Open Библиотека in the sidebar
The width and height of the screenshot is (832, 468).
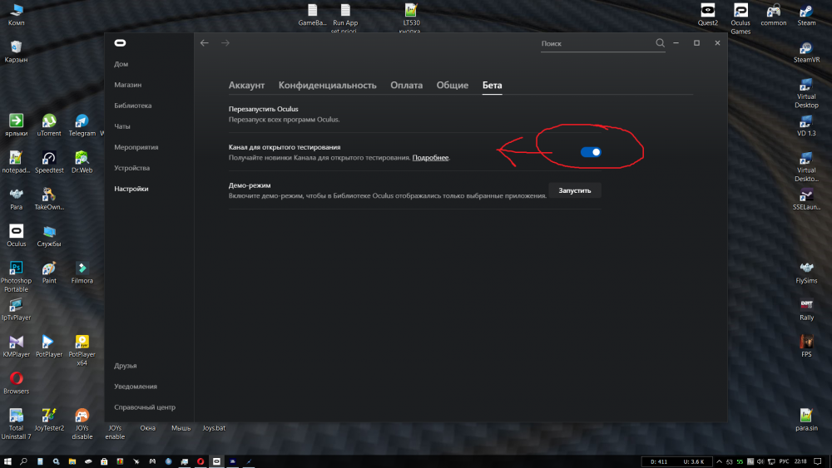pyautogui.click(x=132, y=106)
